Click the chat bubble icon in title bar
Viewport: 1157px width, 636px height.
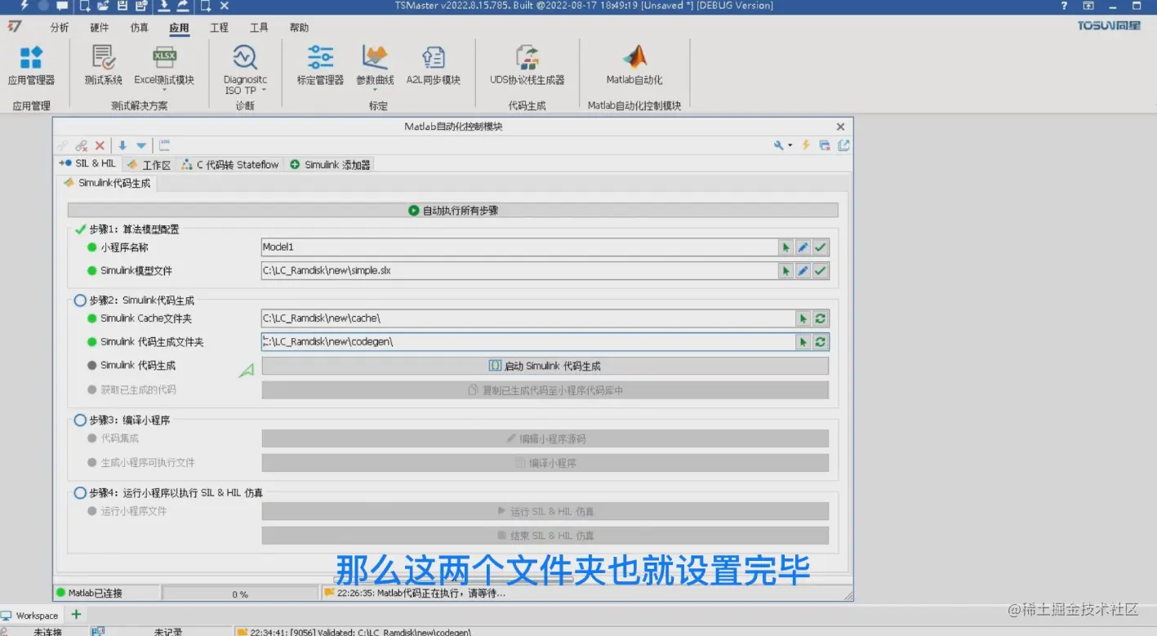click(62, 6)
